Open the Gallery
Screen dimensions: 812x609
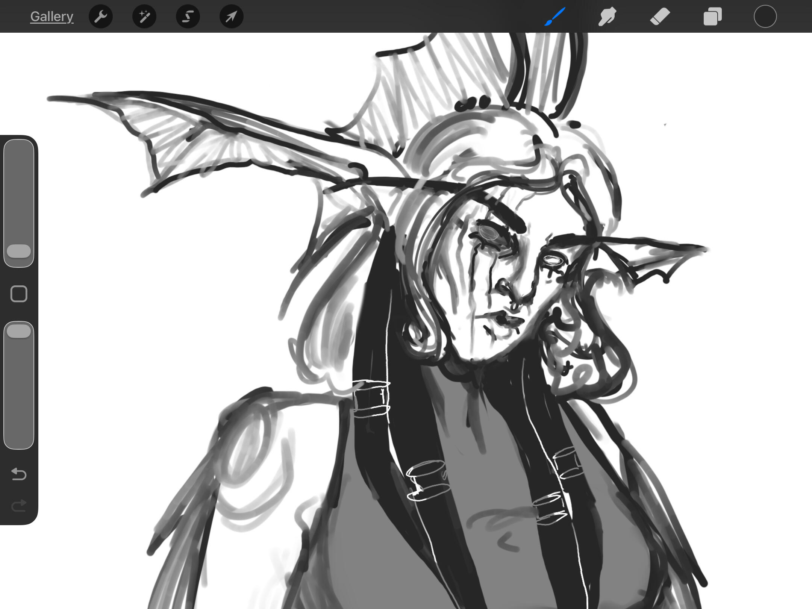(x=52, y=17)
